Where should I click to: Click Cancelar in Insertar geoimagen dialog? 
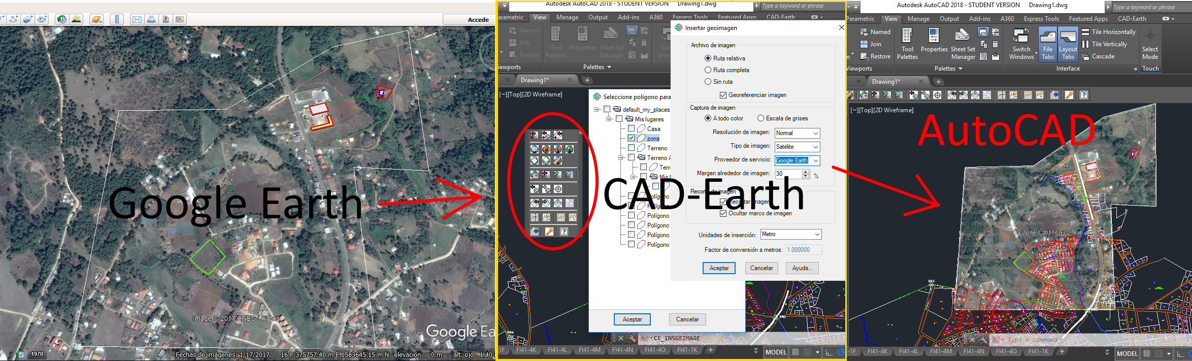click(761, 268)
